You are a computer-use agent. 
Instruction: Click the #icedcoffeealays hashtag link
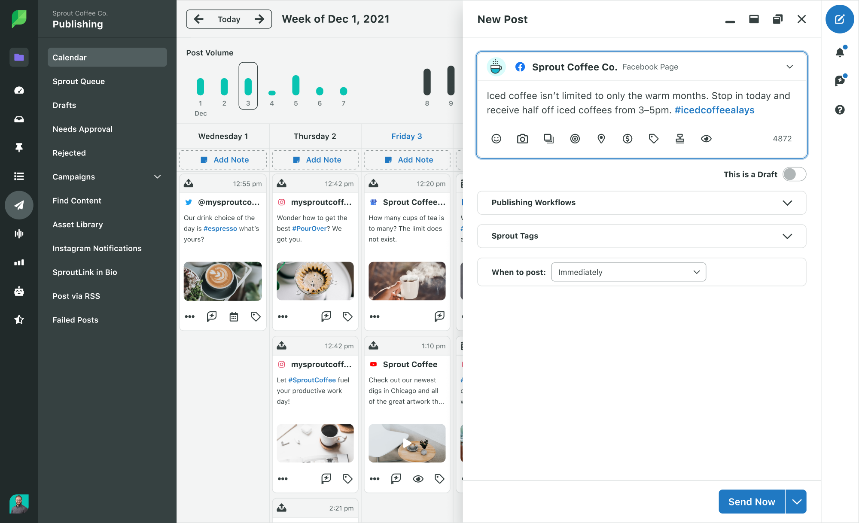[x=713, y=110]
